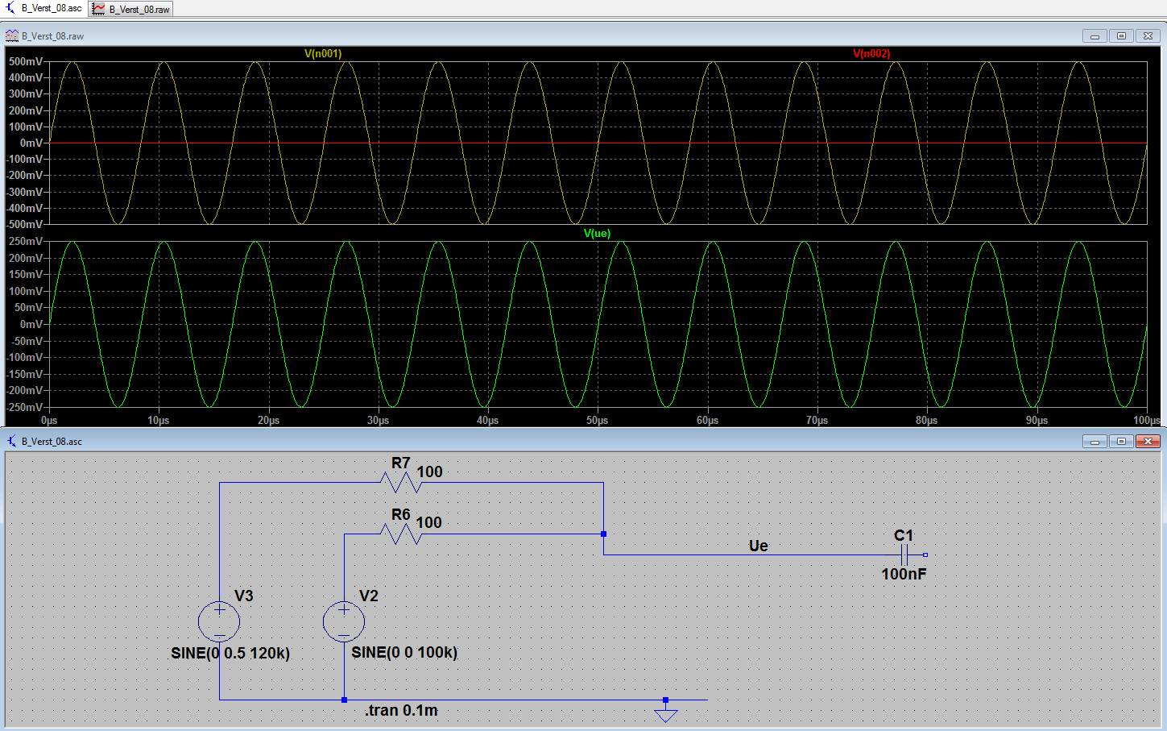Click the R6 value 100

tap(429, 522)
